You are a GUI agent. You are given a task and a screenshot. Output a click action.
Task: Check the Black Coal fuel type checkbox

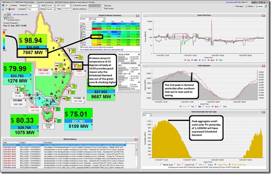tap(161, 165)
